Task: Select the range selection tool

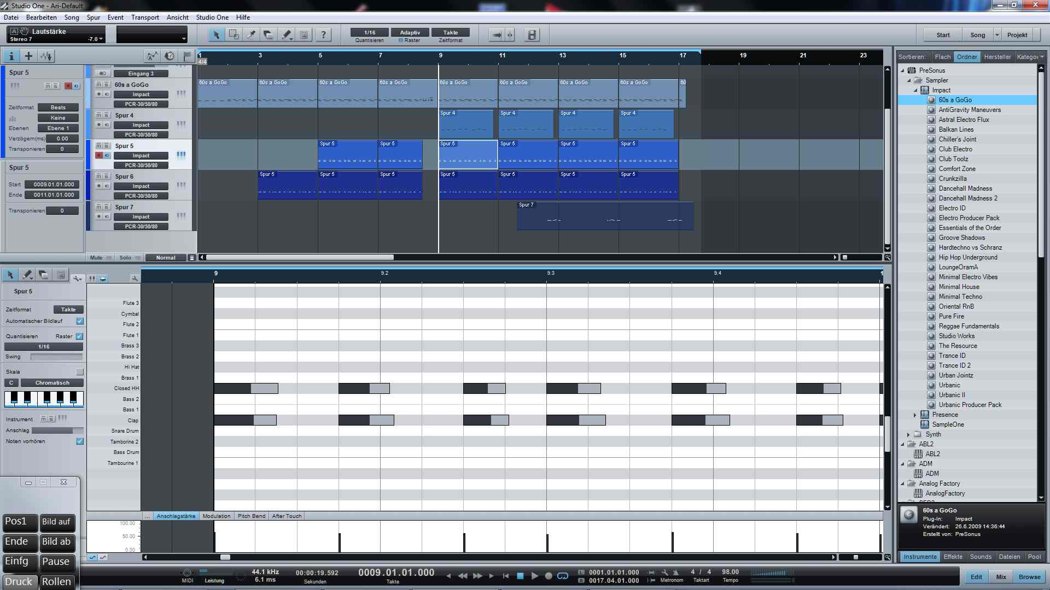Action: (x=234, y=35)
